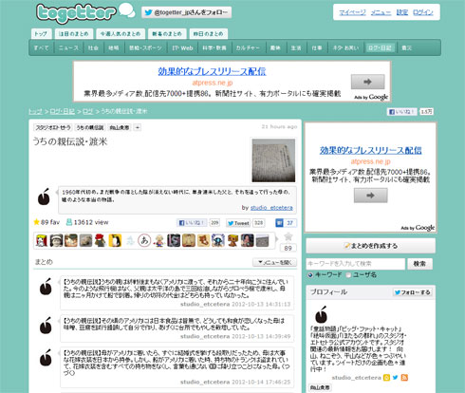Open the メニュー link in the header
The height and width of the screenshot is (393, 465).
(381, 12)
